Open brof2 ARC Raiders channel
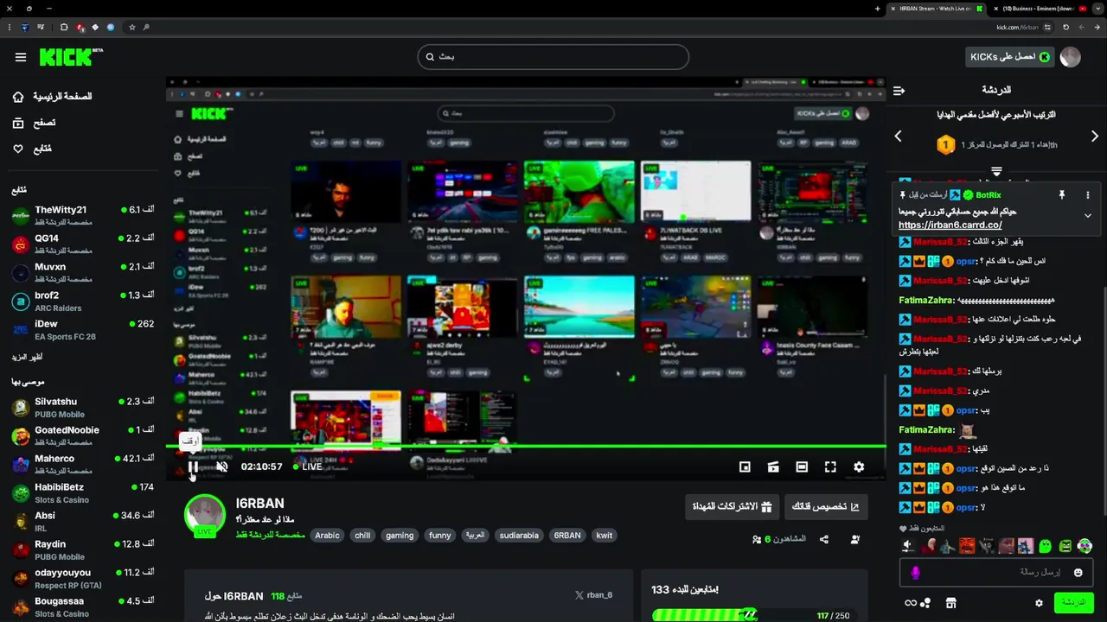This screenshot has height=622, width=1107. pos(83,301)
